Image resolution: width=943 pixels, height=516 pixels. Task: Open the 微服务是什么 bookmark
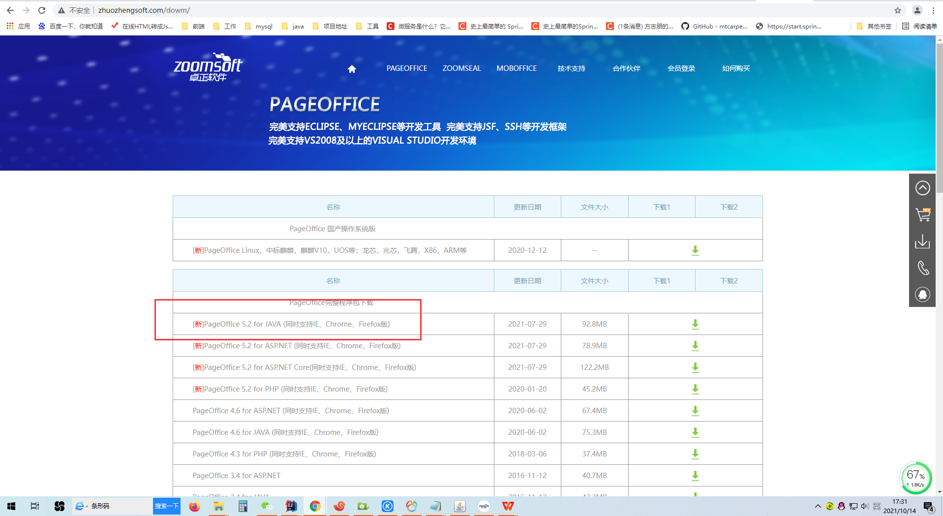419,26
